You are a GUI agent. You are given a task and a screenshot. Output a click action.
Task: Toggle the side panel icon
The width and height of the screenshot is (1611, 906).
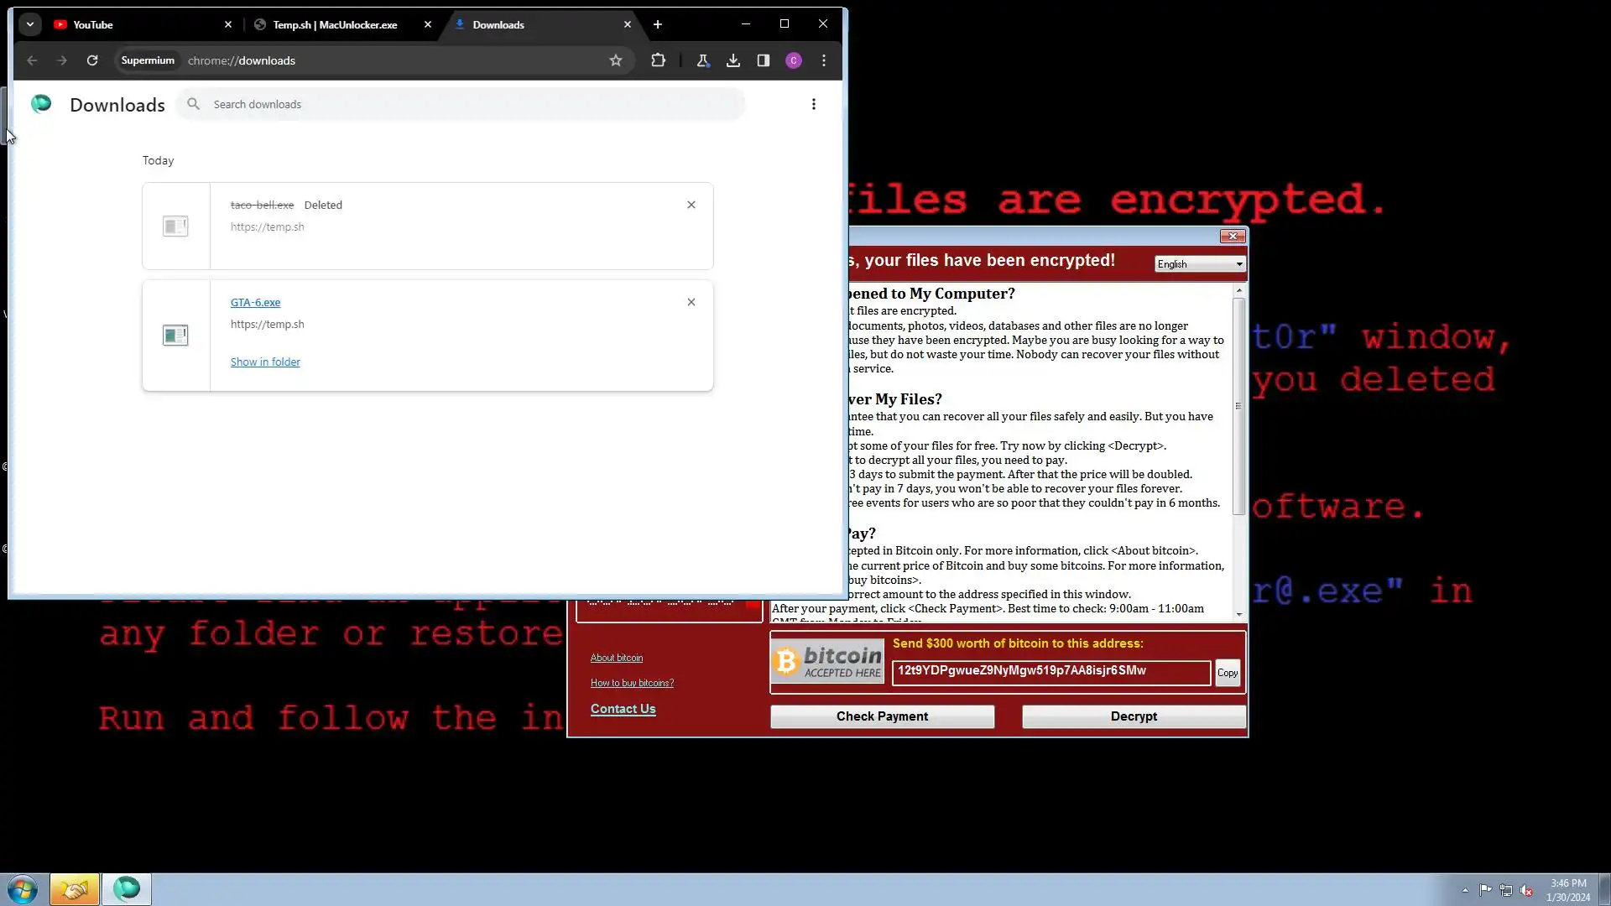click(x=764, y=60)
